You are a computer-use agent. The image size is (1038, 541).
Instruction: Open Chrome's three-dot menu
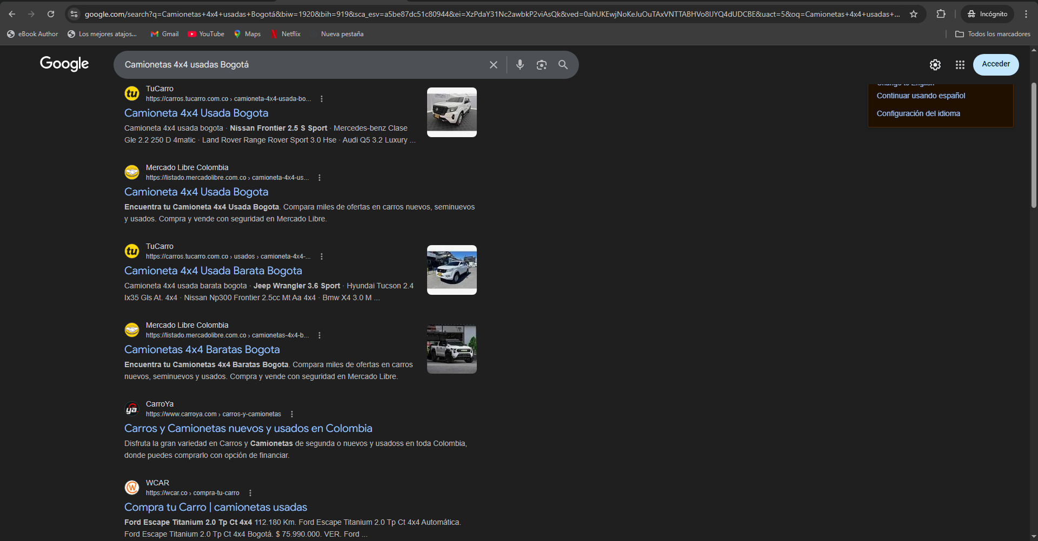click(1026, 13)
